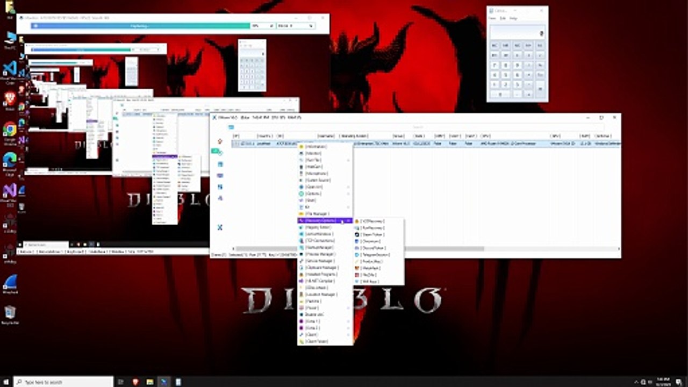Click the X logo icon in the left sidebar
This screenshot has width=688, height=387.
(220, 227)
